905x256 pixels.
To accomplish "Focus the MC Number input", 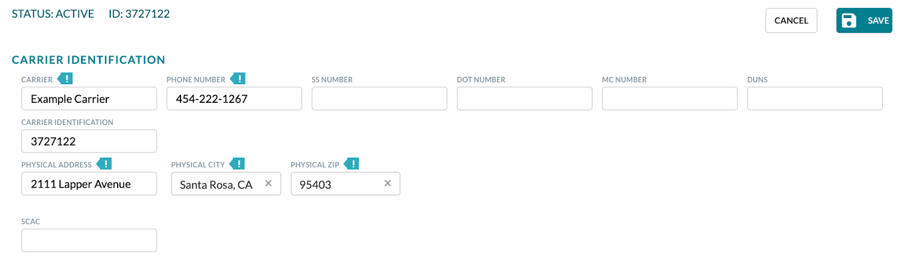I will [x=670, y=98].
